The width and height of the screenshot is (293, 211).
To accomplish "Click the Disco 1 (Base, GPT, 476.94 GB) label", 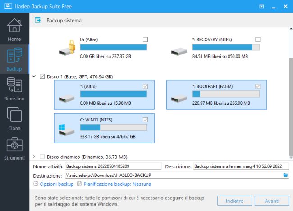I will point(80,76).
